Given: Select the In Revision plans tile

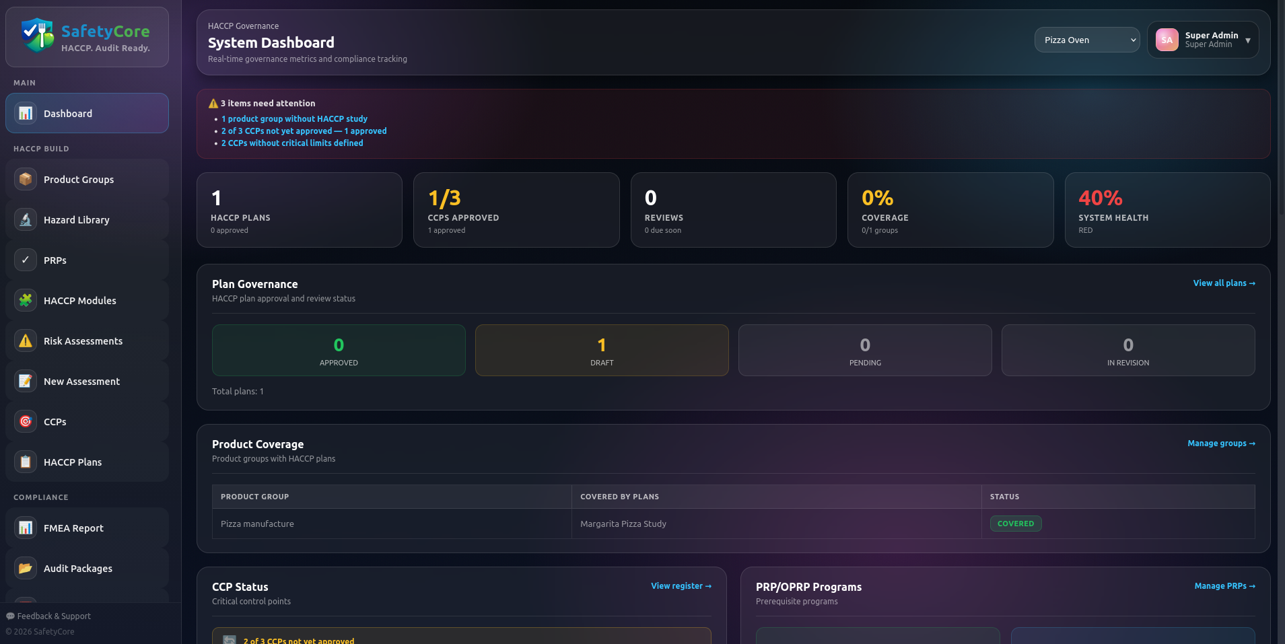Looking at the screenshot, I should (1128, 350).
